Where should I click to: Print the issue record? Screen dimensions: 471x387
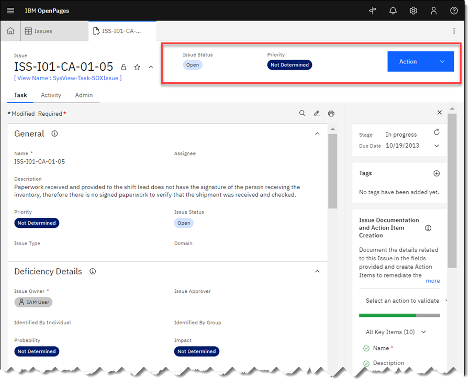(x=331, y=113)
